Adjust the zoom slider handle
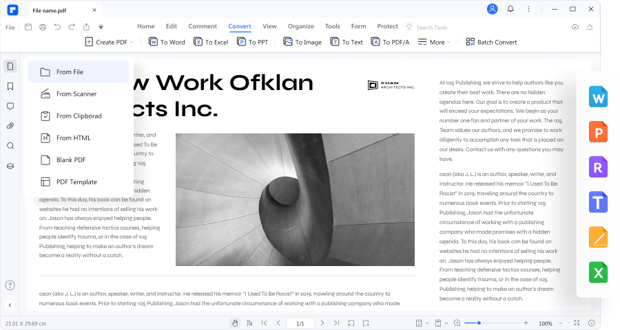Screen dimensions: 620x330 tap(479, 323)
